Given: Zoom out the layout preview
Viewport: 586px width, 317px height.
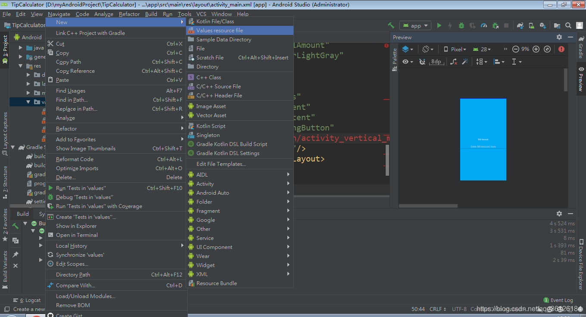Looking at the screenshot, I should pos(515,49).
